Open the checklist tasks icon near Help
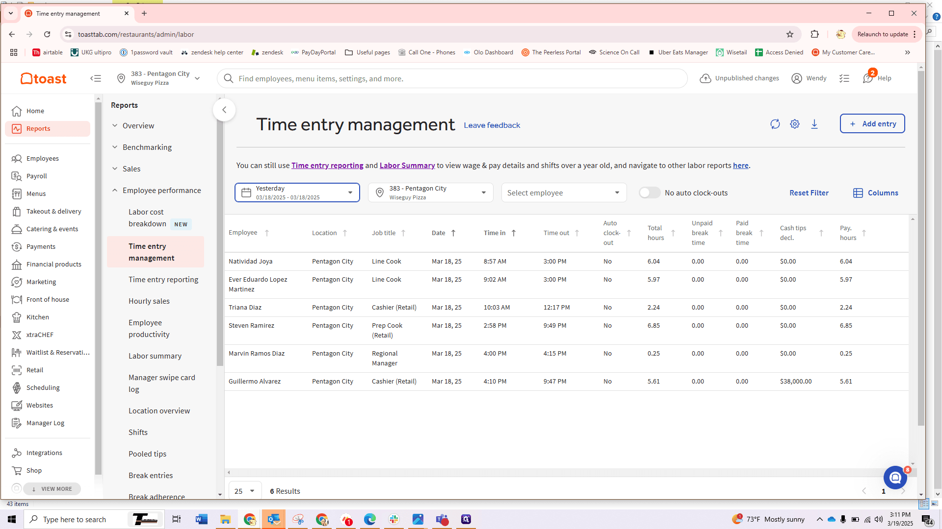Screen dimensions: 942x529 844,78
